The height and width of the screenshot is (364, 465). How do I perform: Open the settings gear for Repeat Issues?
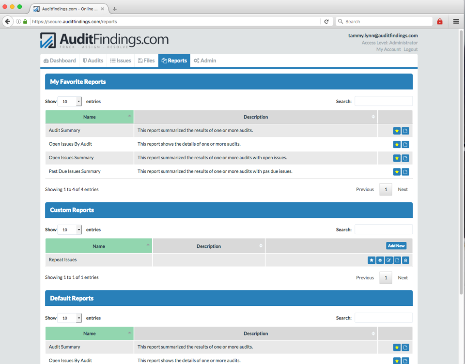coord(380,260)
